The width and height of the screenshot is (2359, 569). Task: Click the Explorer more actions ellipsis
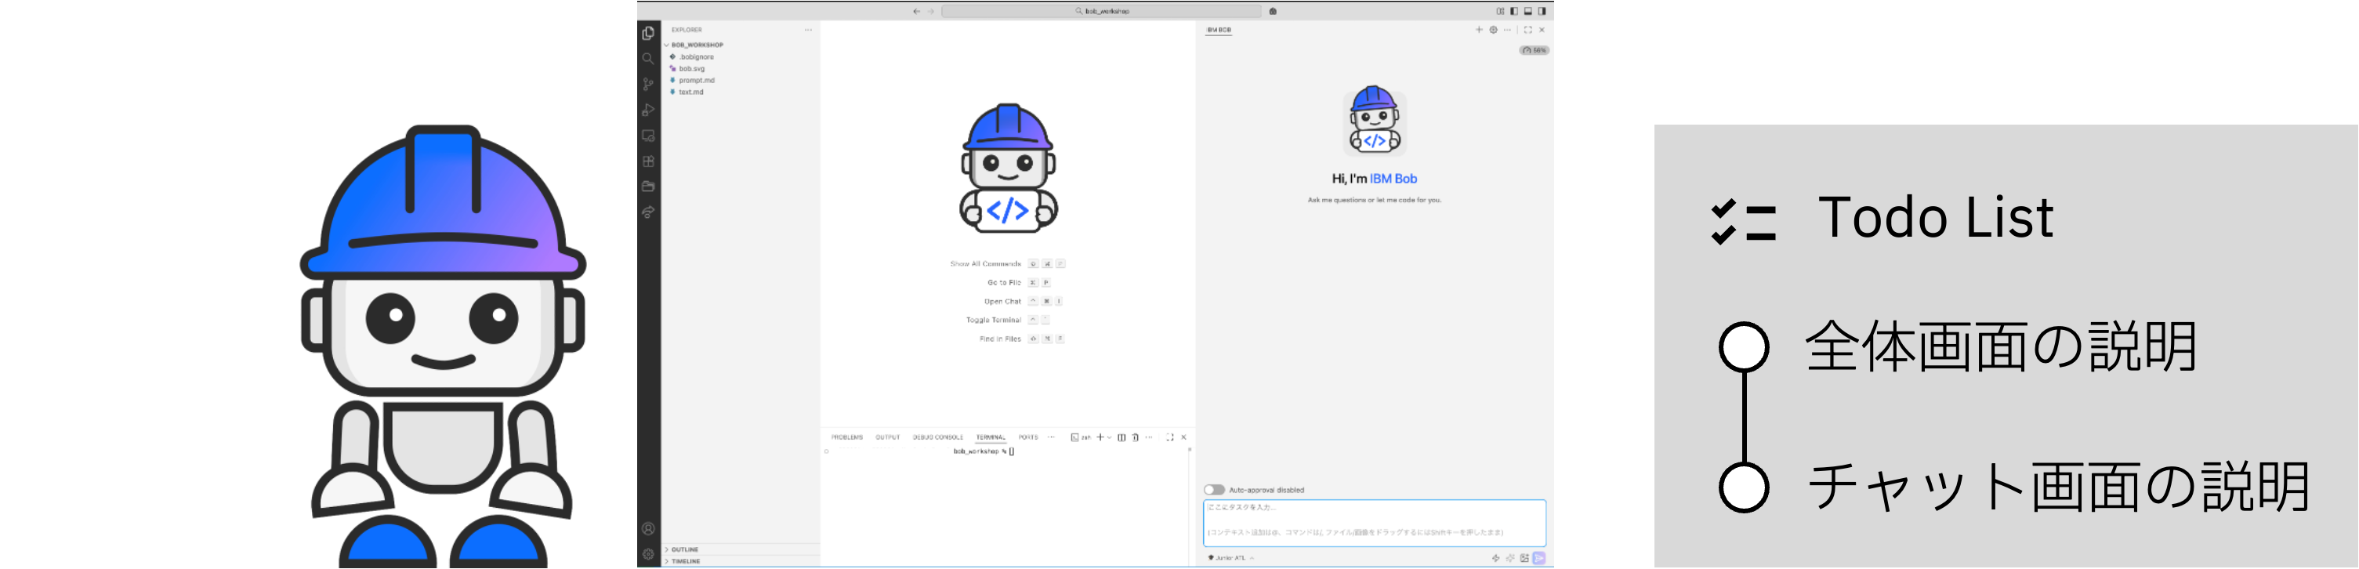point(808,31)
